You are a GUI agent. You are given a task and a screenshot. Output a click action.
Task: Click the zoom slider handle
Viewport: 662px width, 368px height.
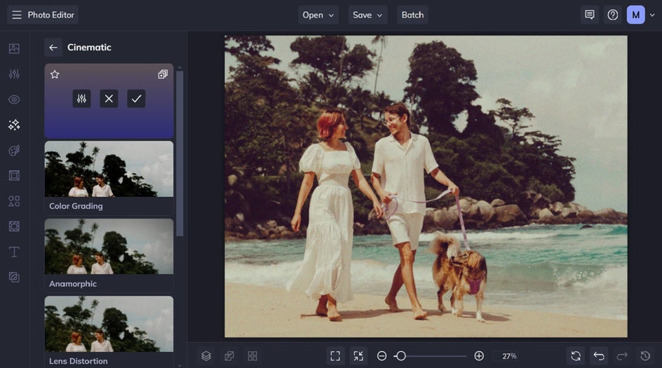click(400, 356)
